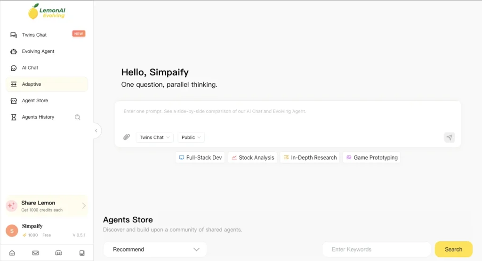The width and height of the screenshot is (482, 261).
Task: Open Twins Chat in sidebar
Action: [x=47, y=35]
